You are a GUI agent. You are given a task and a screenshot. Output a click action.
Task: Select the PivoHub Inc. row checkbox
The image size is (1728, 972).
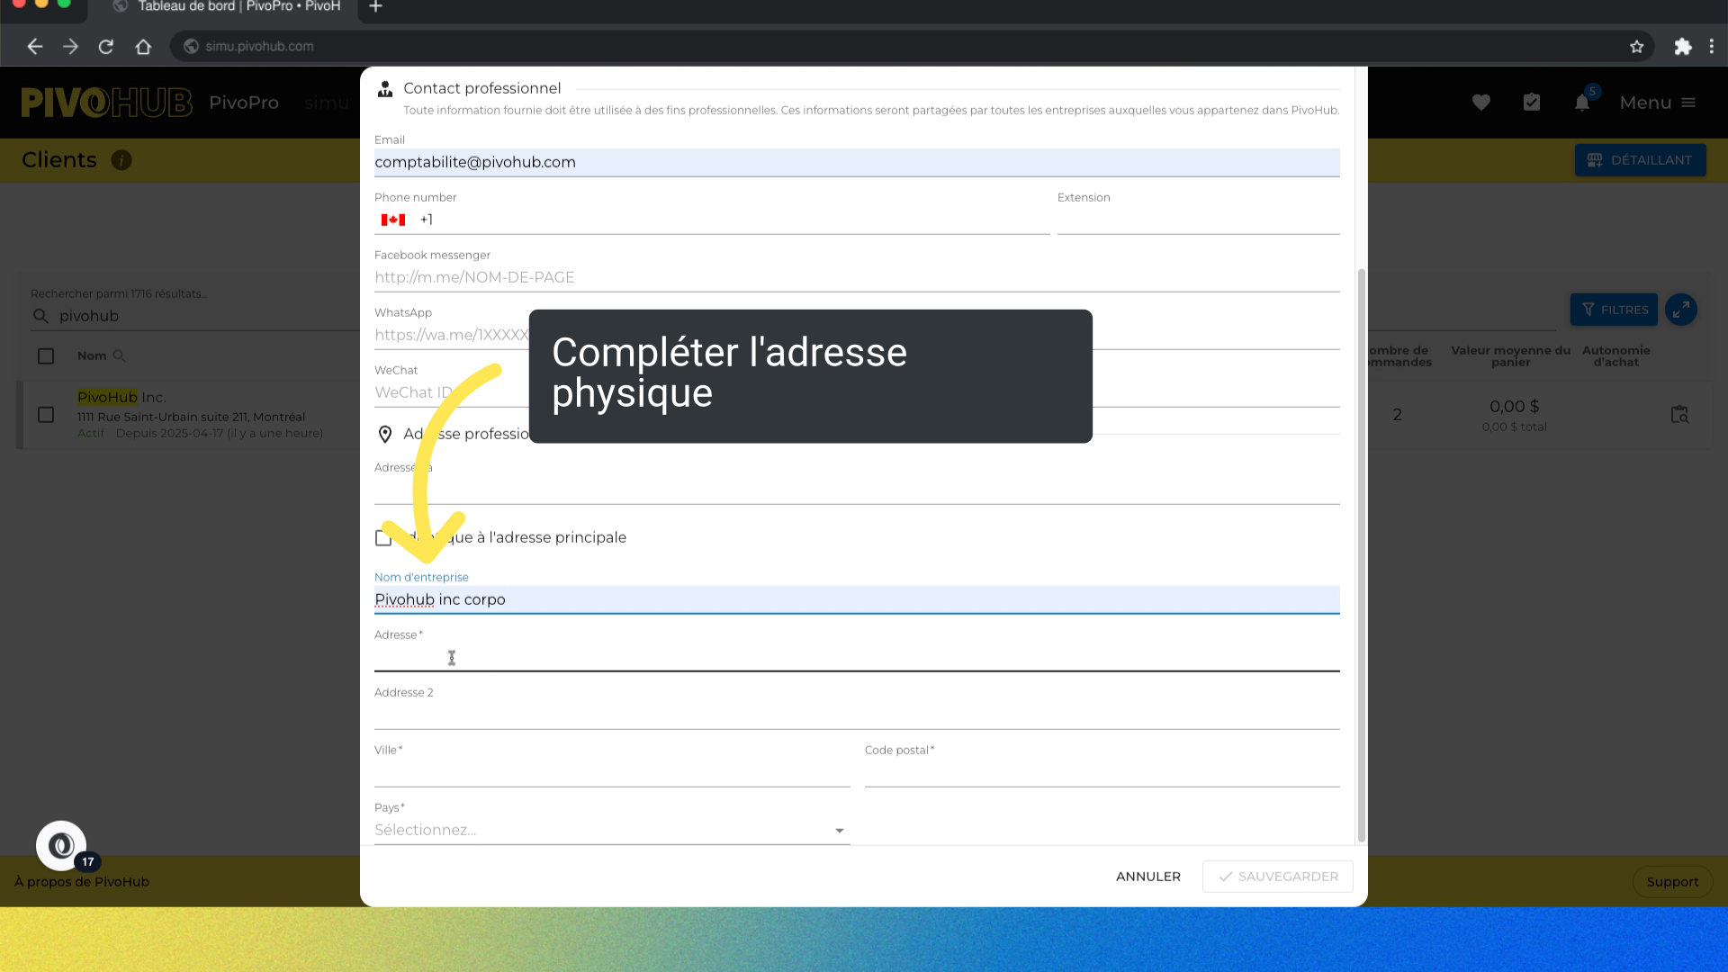(x=46, y=415)
